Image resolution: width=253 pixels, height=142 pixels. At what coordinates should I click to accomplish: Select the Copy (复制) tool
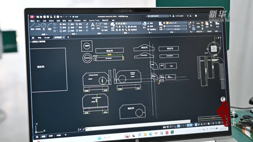(62, 27)
